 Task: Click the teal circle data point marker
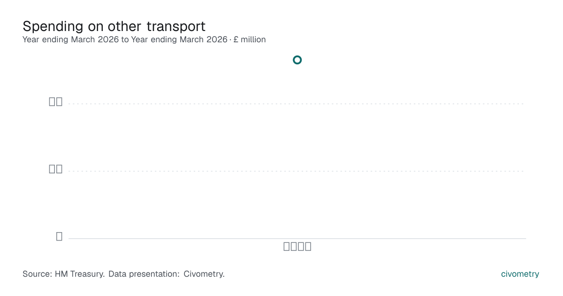[297, 60]
